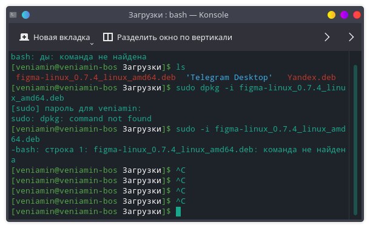Open the Konsole window menu icon

click(13, 15)
